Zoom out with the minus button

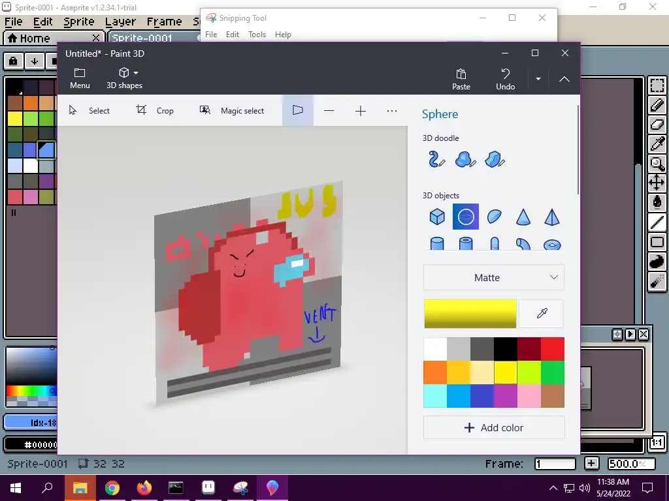(x=329, y=111)
